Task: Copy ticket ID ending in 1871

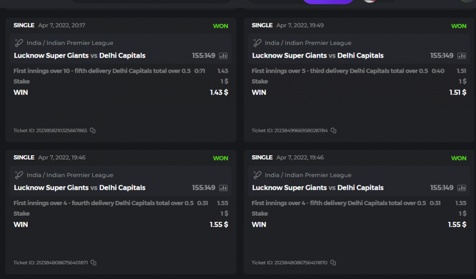Action: (93, 263)
